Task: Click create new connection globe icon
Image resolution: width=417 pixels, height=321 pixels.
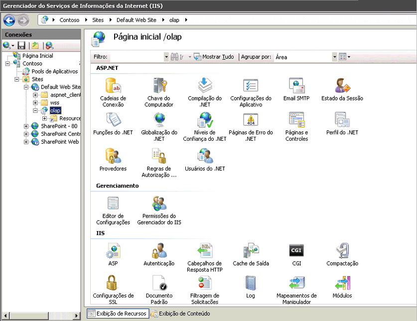Action: (6, 45)
